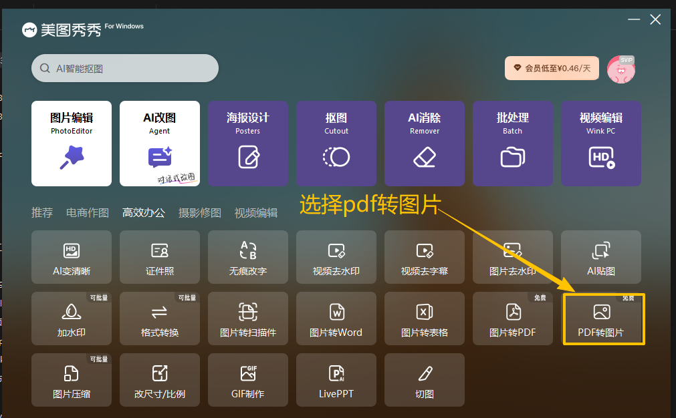Open the LivePPT tool
676x418 pixels.
336,380
